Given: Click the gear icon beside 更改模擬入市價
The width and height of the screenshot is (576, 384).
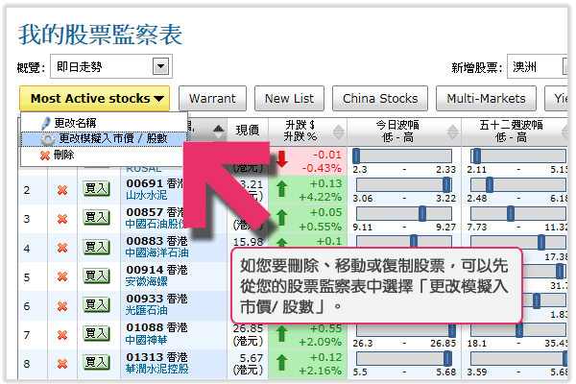Looking at the screenshot, I should 47,139.
